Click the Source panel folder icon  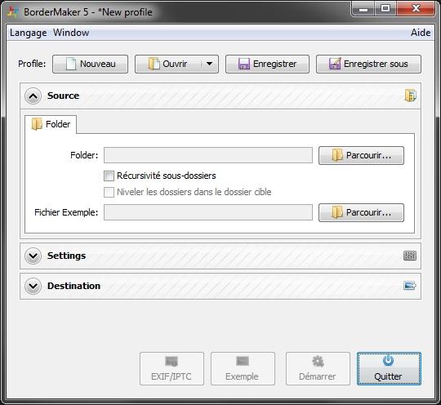tap(410, 96)
